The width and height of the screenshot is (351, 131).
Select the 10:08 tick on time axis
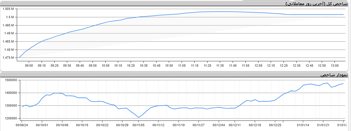coord(105,65)
